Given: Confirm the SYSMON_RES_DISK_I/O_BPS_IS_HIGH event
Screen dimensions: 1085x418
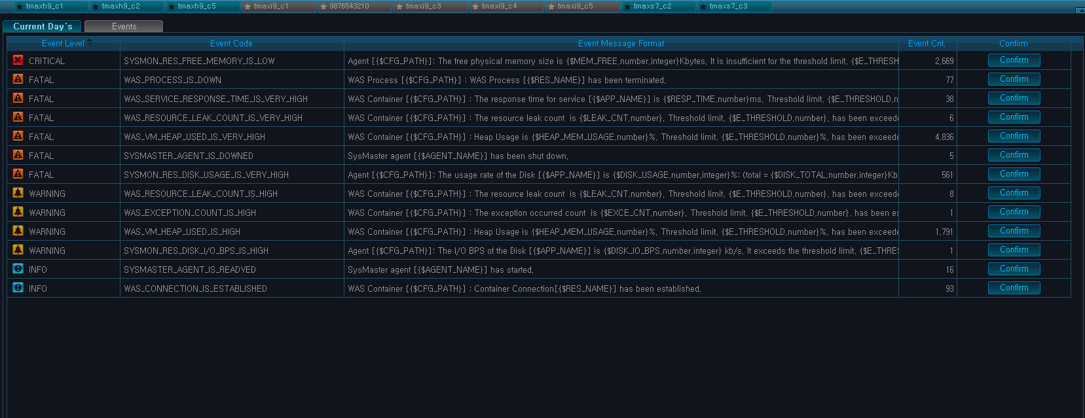Looking at the screenshot, I should pyautogui.click(x=1014, y=250).
